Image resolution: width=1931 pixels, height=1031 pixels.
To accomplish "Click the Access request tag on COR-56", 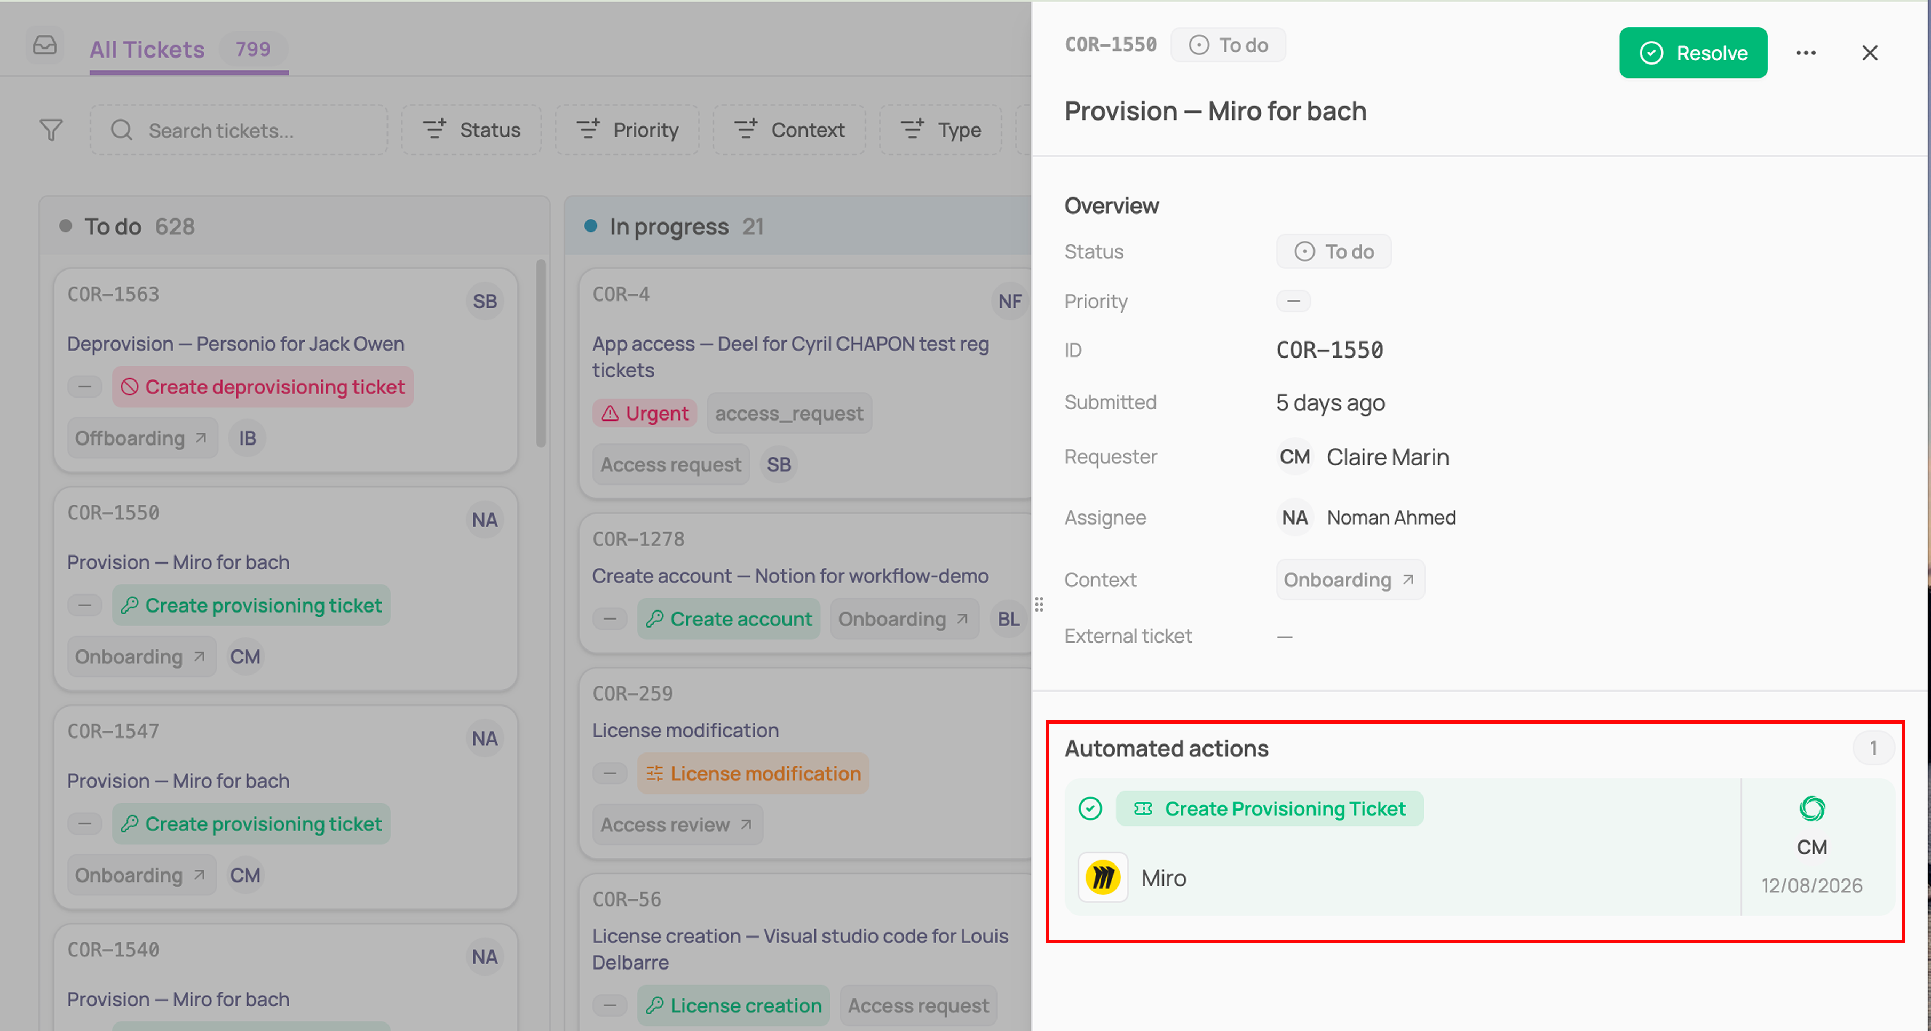I will tap(919, 1005).
